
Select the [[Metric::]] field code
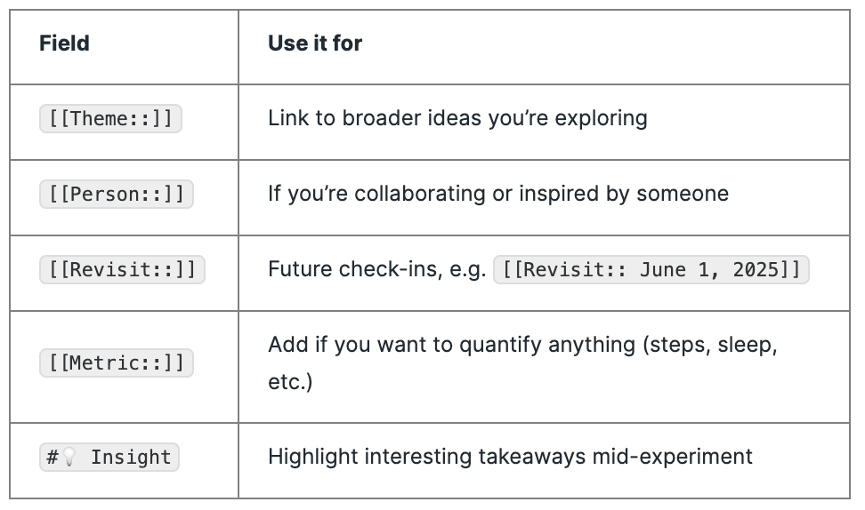pyautogui.click(x=117, y=363)
